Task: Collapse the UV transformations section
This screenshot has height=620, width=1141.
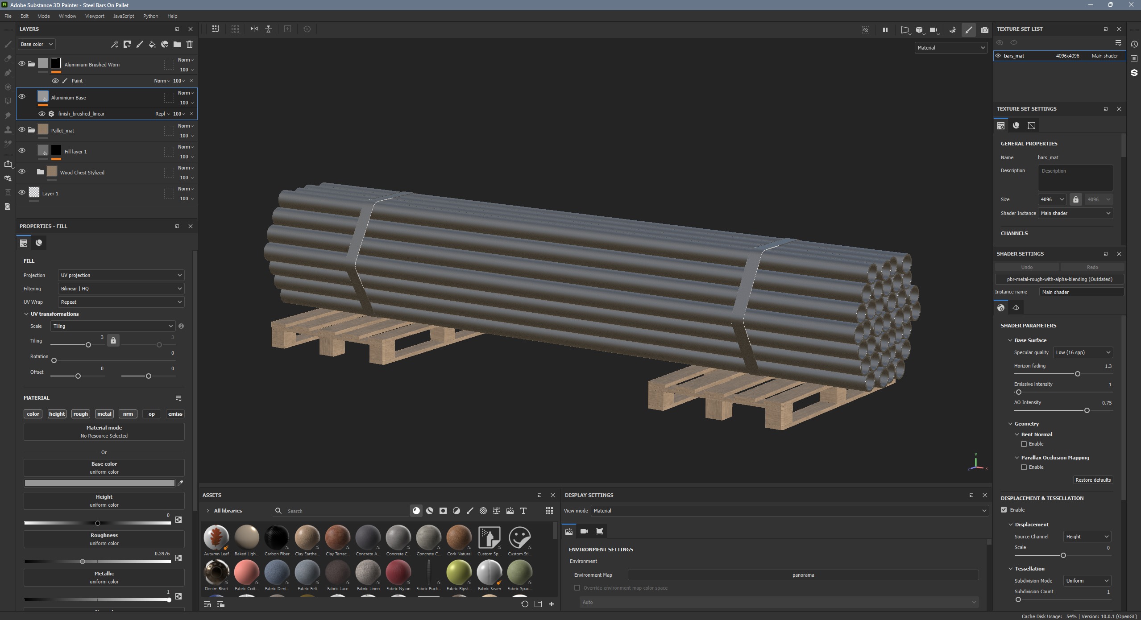Action: [x=26, y=314]
